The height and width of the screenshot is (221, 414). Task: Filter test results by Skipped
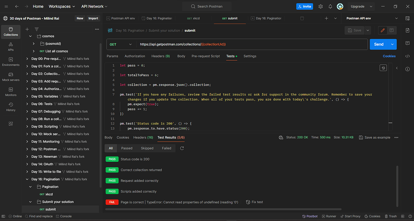tap(147, 148)
